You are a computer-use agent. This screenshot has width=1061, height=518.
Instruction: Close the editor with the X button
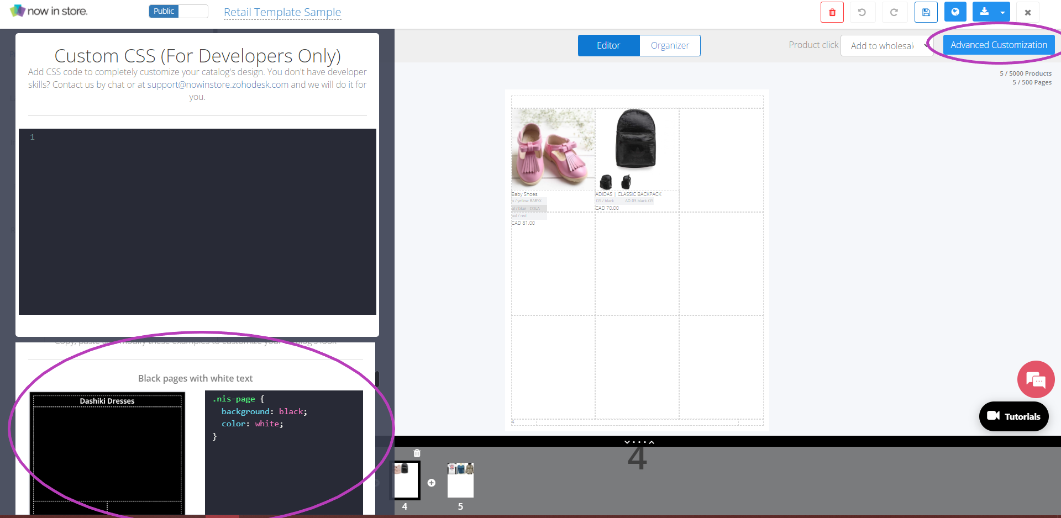pyautogui.click(x=1028, y=12)
